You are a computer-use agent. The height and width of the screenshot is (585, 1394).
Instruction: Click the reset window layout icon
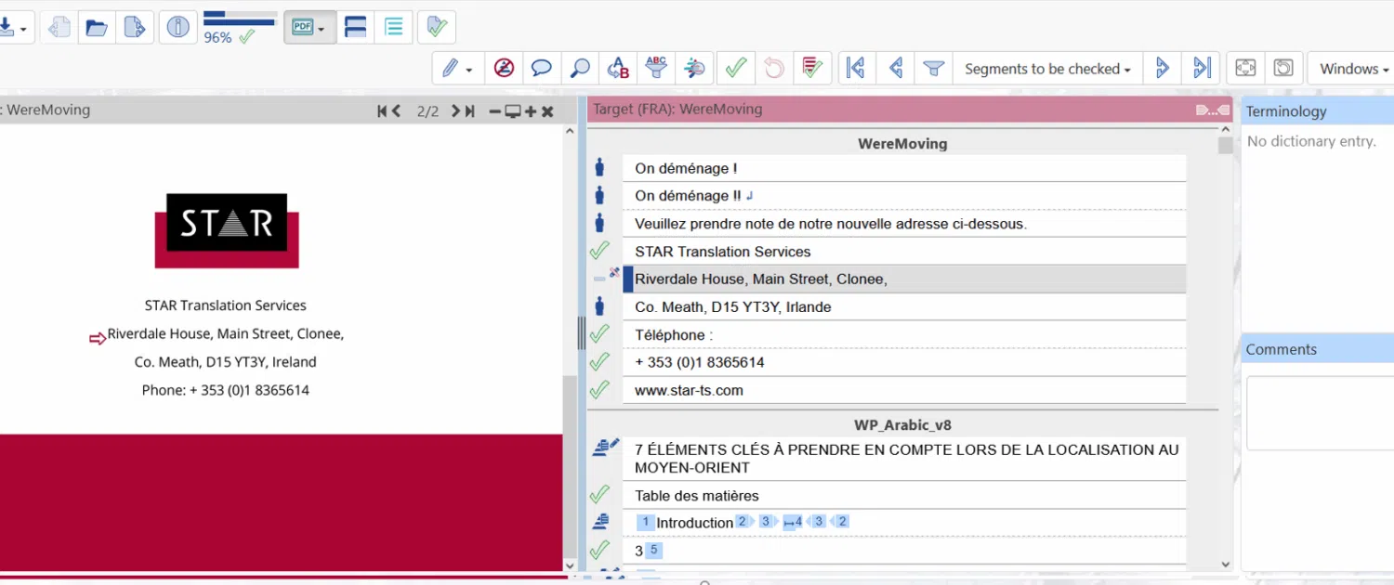1283,68
